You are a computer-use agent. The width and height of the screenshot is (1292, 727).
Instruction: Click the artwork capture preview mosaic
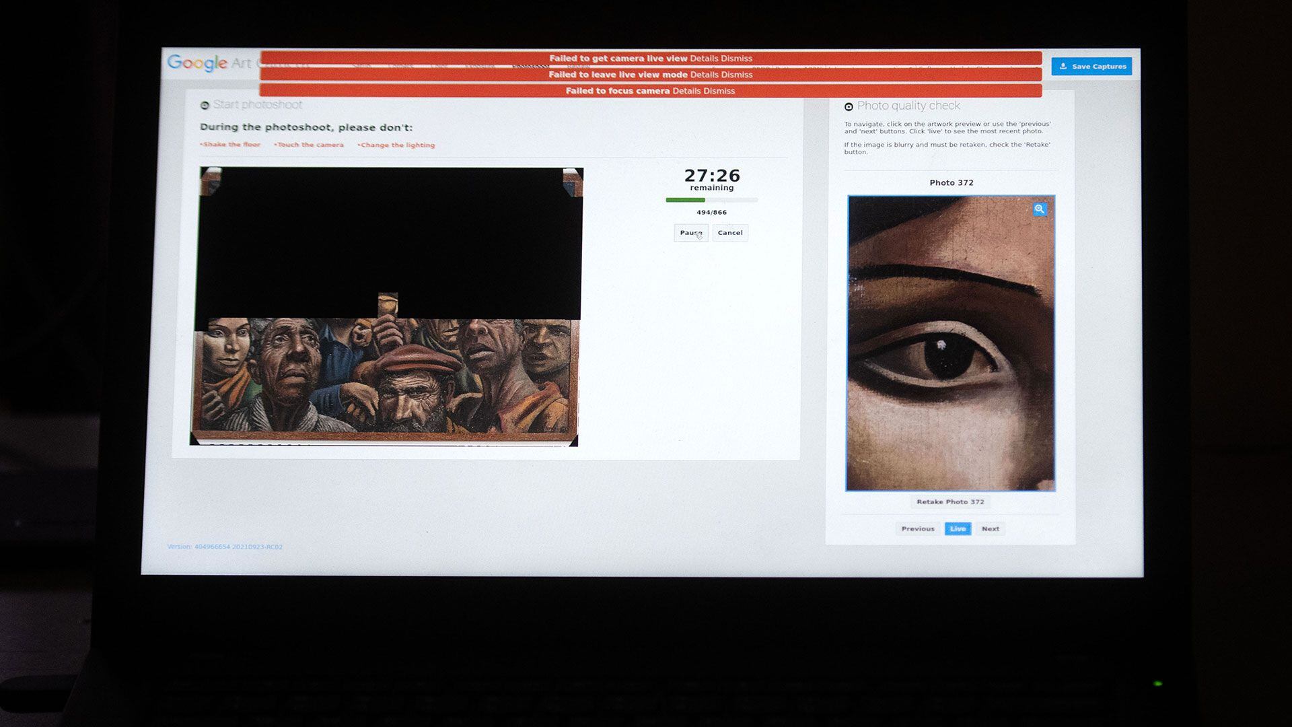coord(386,306)
